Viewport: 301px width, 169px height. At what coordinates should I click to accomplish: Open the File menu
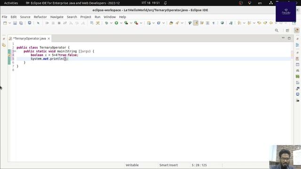[x=4, y=17]
